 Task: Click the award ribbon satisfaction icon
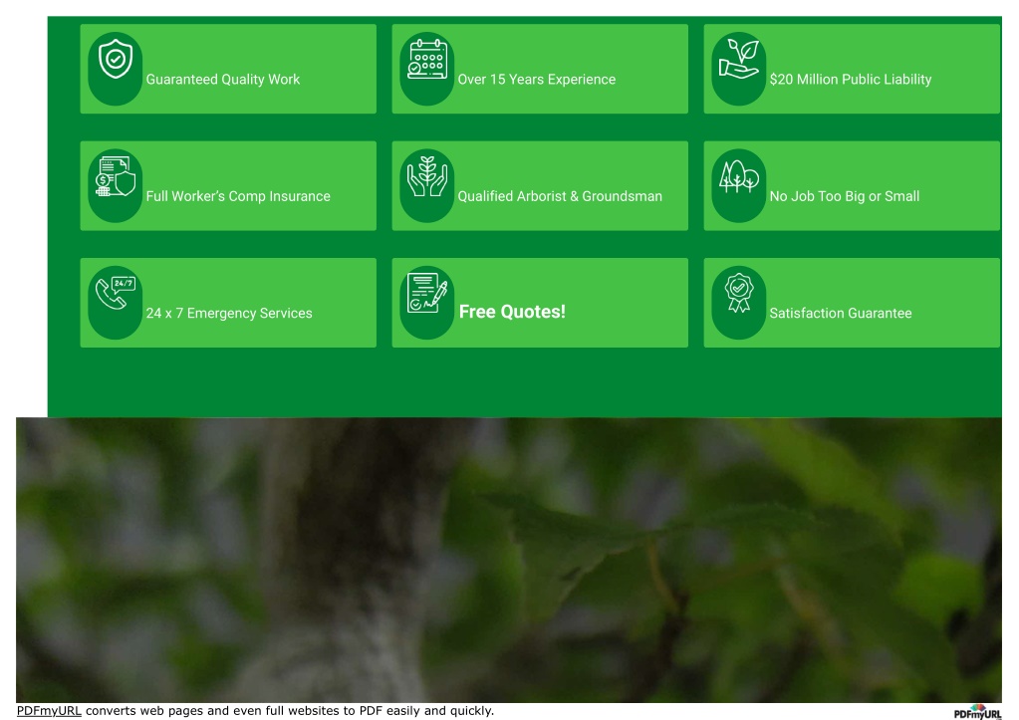739,293
